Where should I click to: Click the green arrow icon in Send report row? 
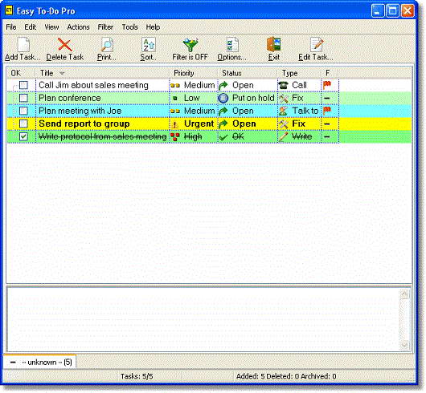coord(223,124)
